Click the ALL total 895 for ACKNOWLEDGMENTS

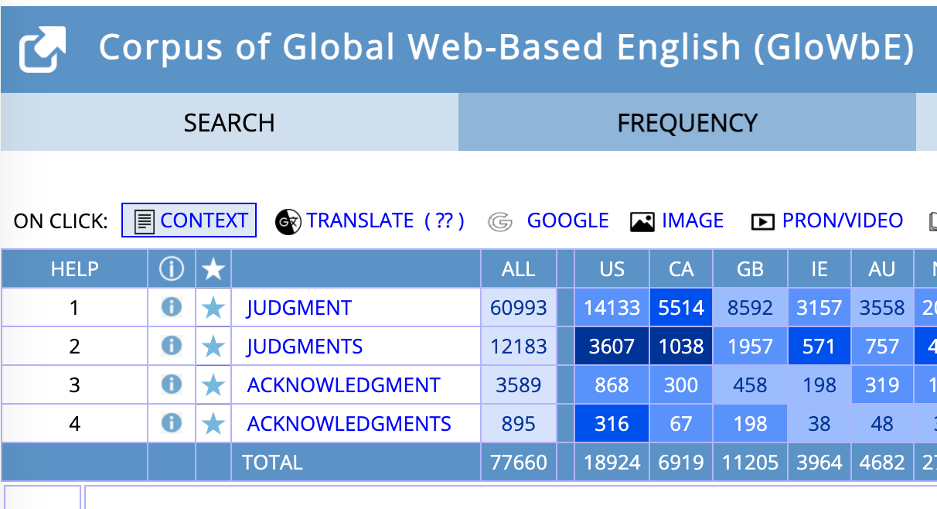coord(519,424)
